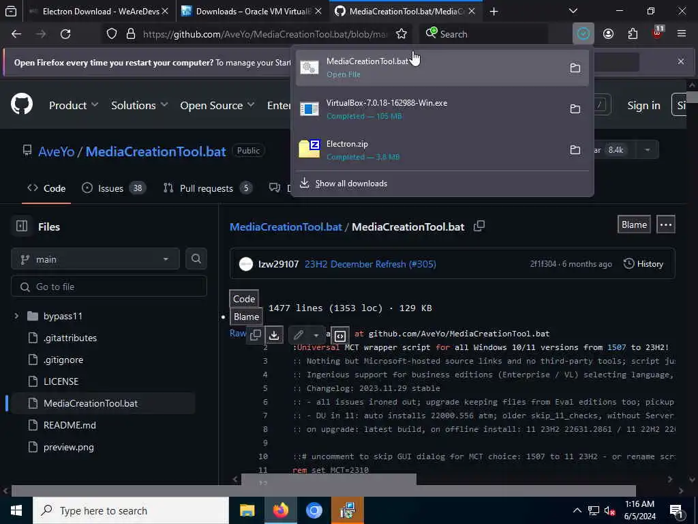
Task: Copy file path icon next to breadcrumb
Action: pyautogui.click(x=479, y=226)
